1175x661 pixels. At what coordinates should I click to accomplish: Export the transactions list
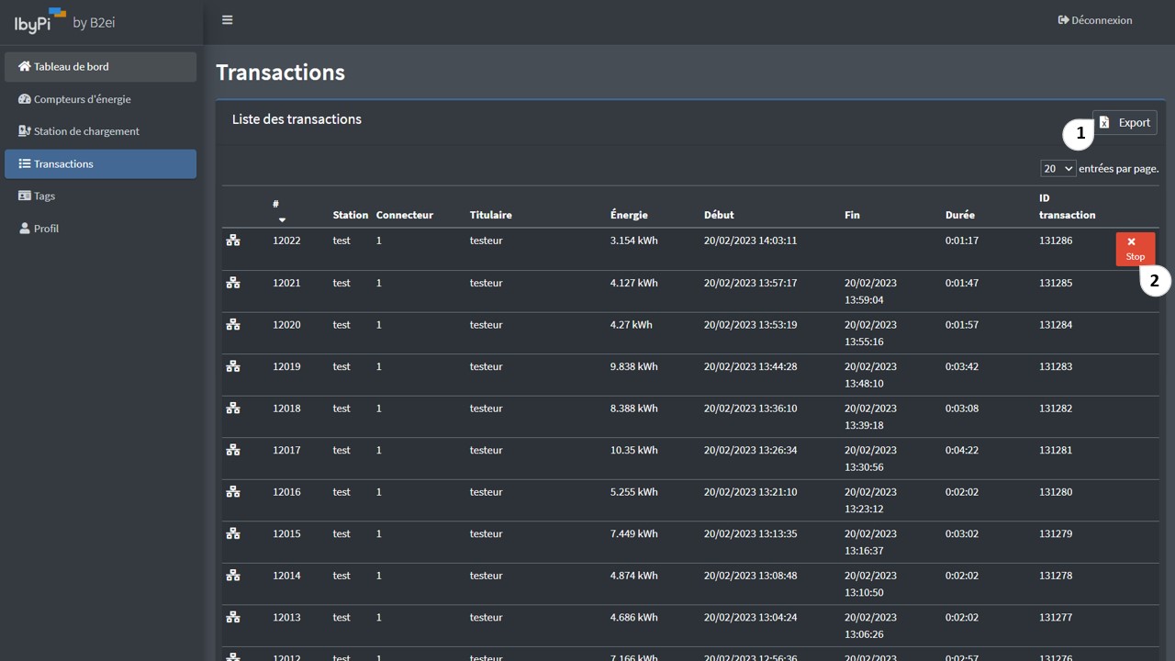point(1125,122)
